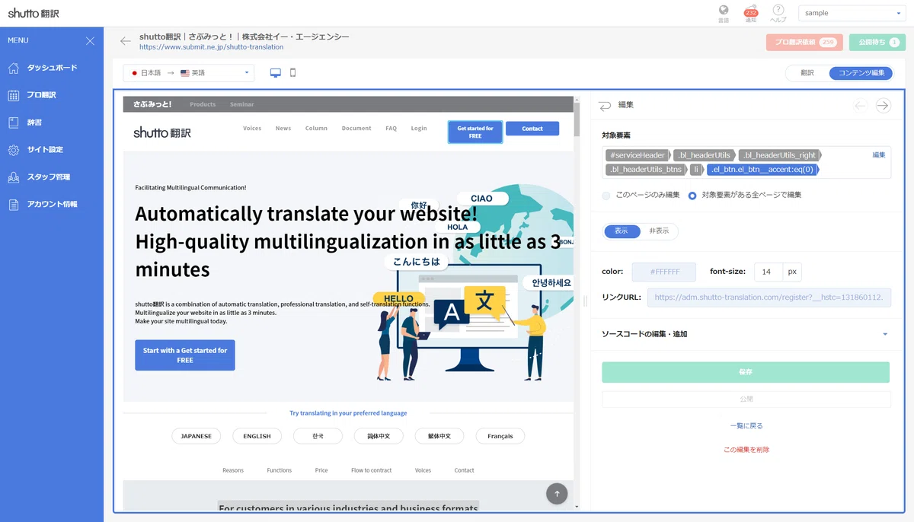This screenshot has height=522, width=914.
Task: Open the Japanese to English language dropdown
Action: 189,73
